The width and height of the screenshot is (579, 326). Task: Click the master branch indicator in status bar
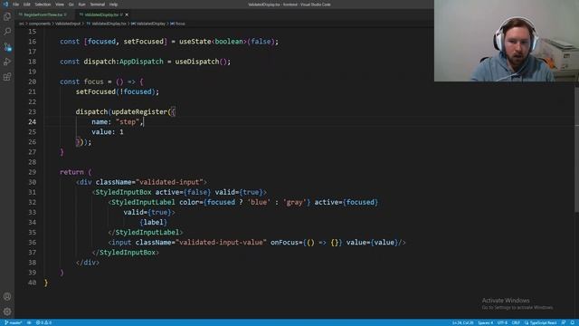pos(14,322)
